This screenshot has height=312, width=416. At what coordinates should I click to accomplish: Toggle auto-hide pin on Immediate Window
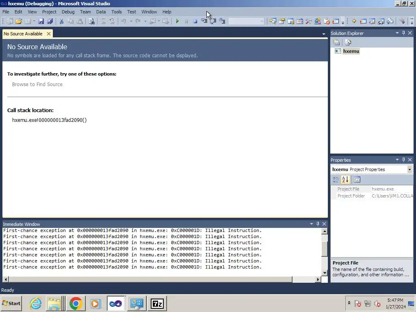318,224
